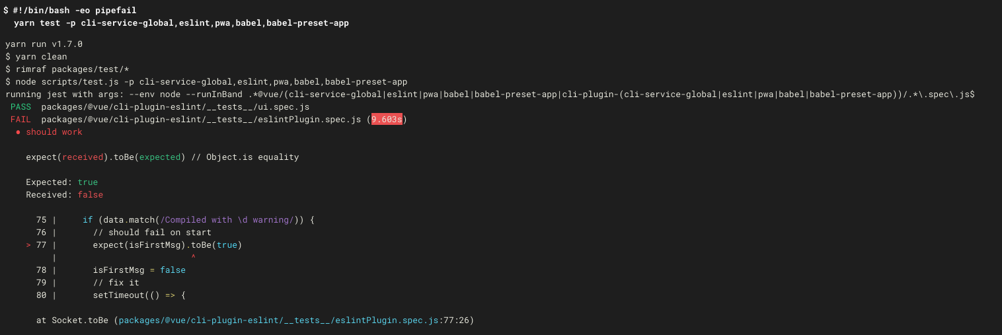Click the 'should work' failed test title
Viewport: 1002px width, 335px height.
click(54, 132)
